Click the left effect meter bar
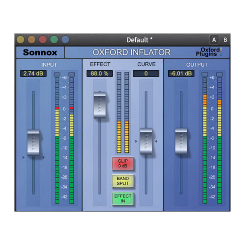Image resolution: width=245 pixels, height=245 pixels. tap(119, 112)
